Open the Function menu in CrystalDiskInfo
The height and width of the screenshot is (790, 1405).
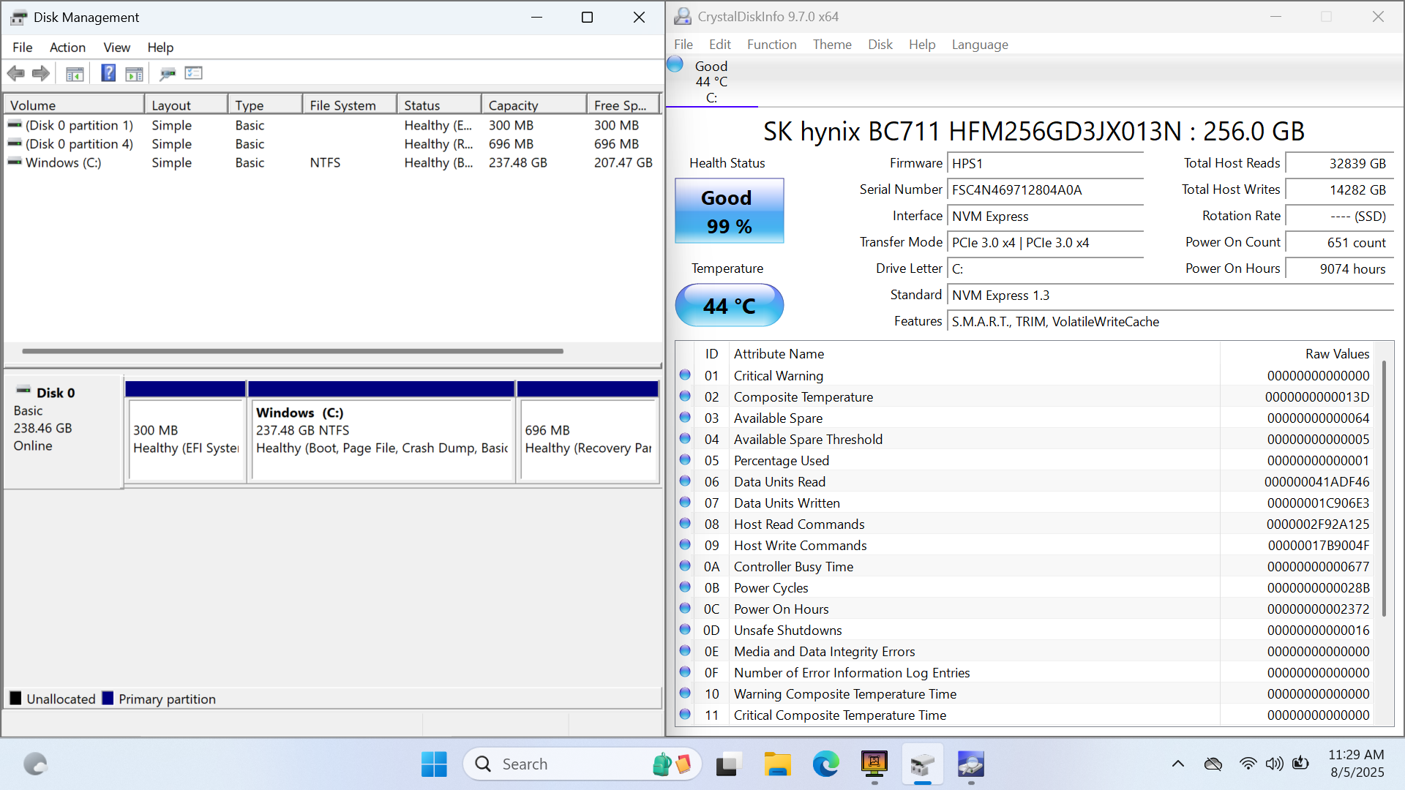(771, 45)
